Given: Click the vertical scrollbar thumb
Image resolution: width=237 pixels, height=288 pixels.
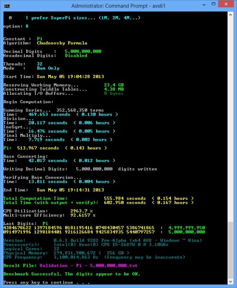Looking at the screenshot, I should point(231,250).
